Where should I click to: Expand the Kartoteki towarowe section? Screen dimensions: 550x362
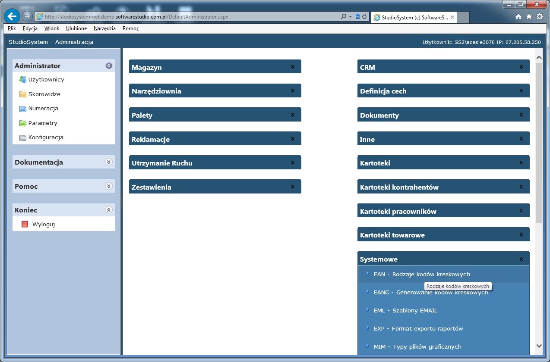pos(522,235)
